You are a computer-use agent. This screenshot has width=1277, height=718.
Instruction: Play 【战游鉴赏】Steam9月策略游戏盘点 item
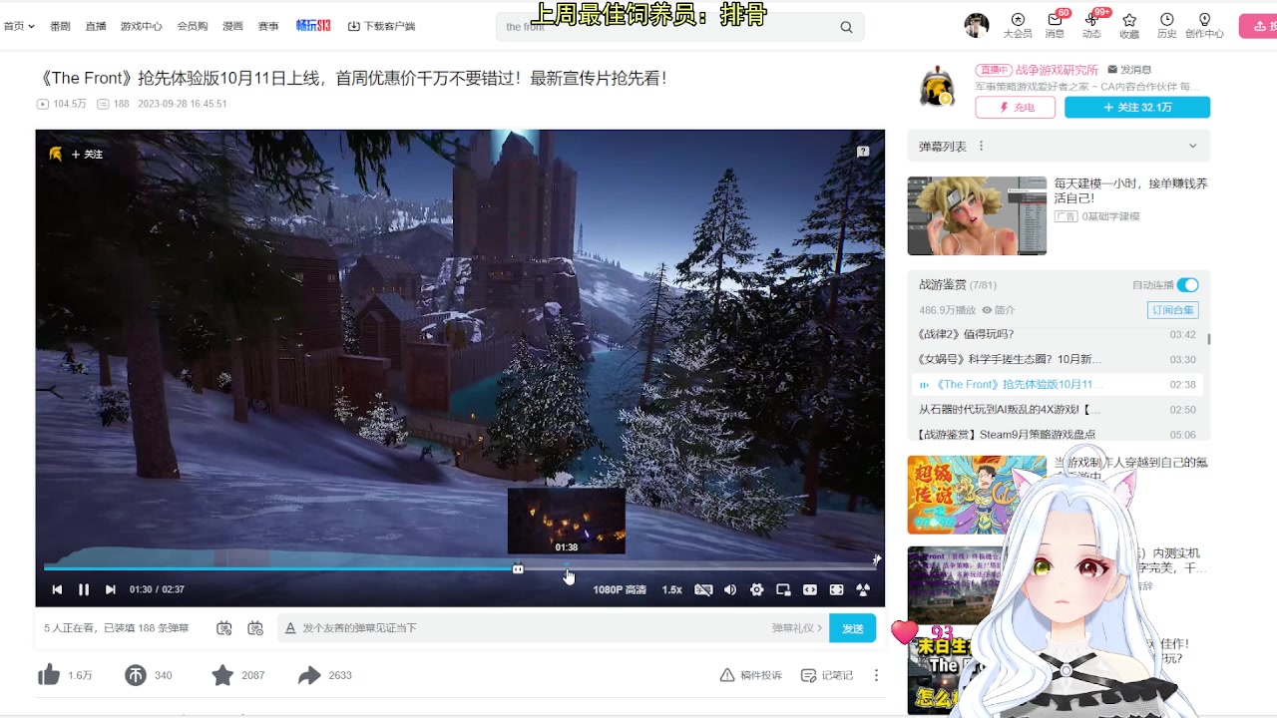[1058, 434]
